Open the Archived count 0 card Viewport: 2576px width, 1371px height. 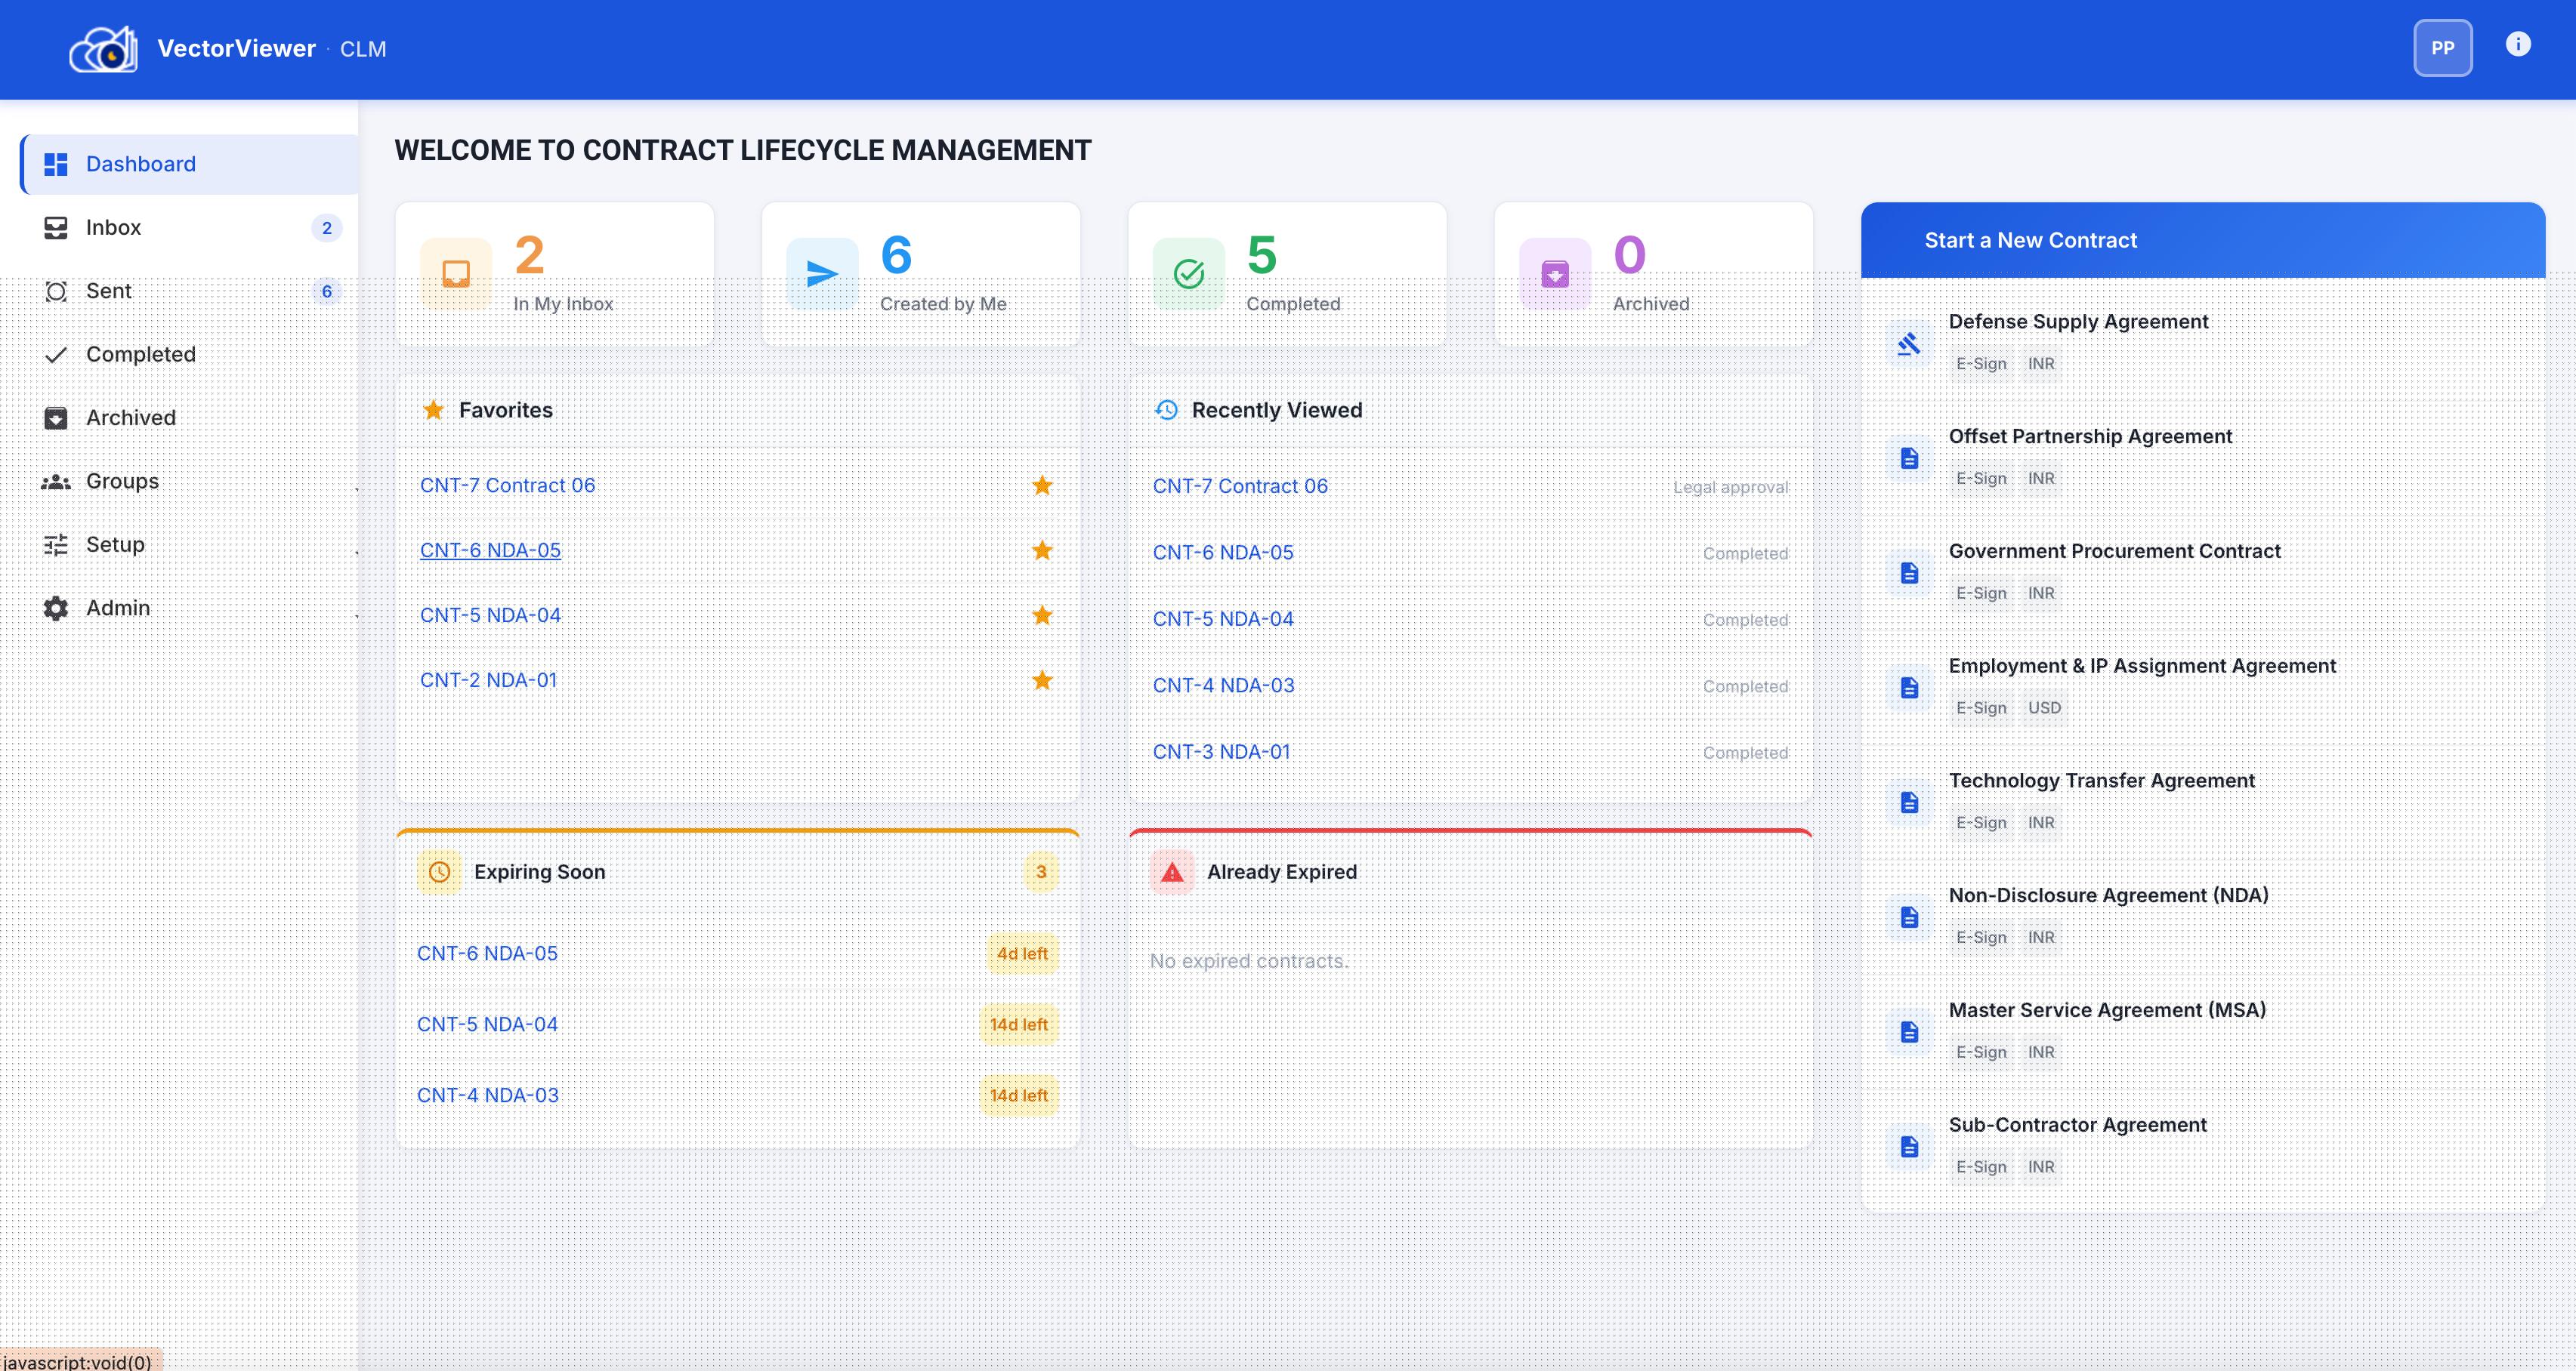coord(1654,274)
